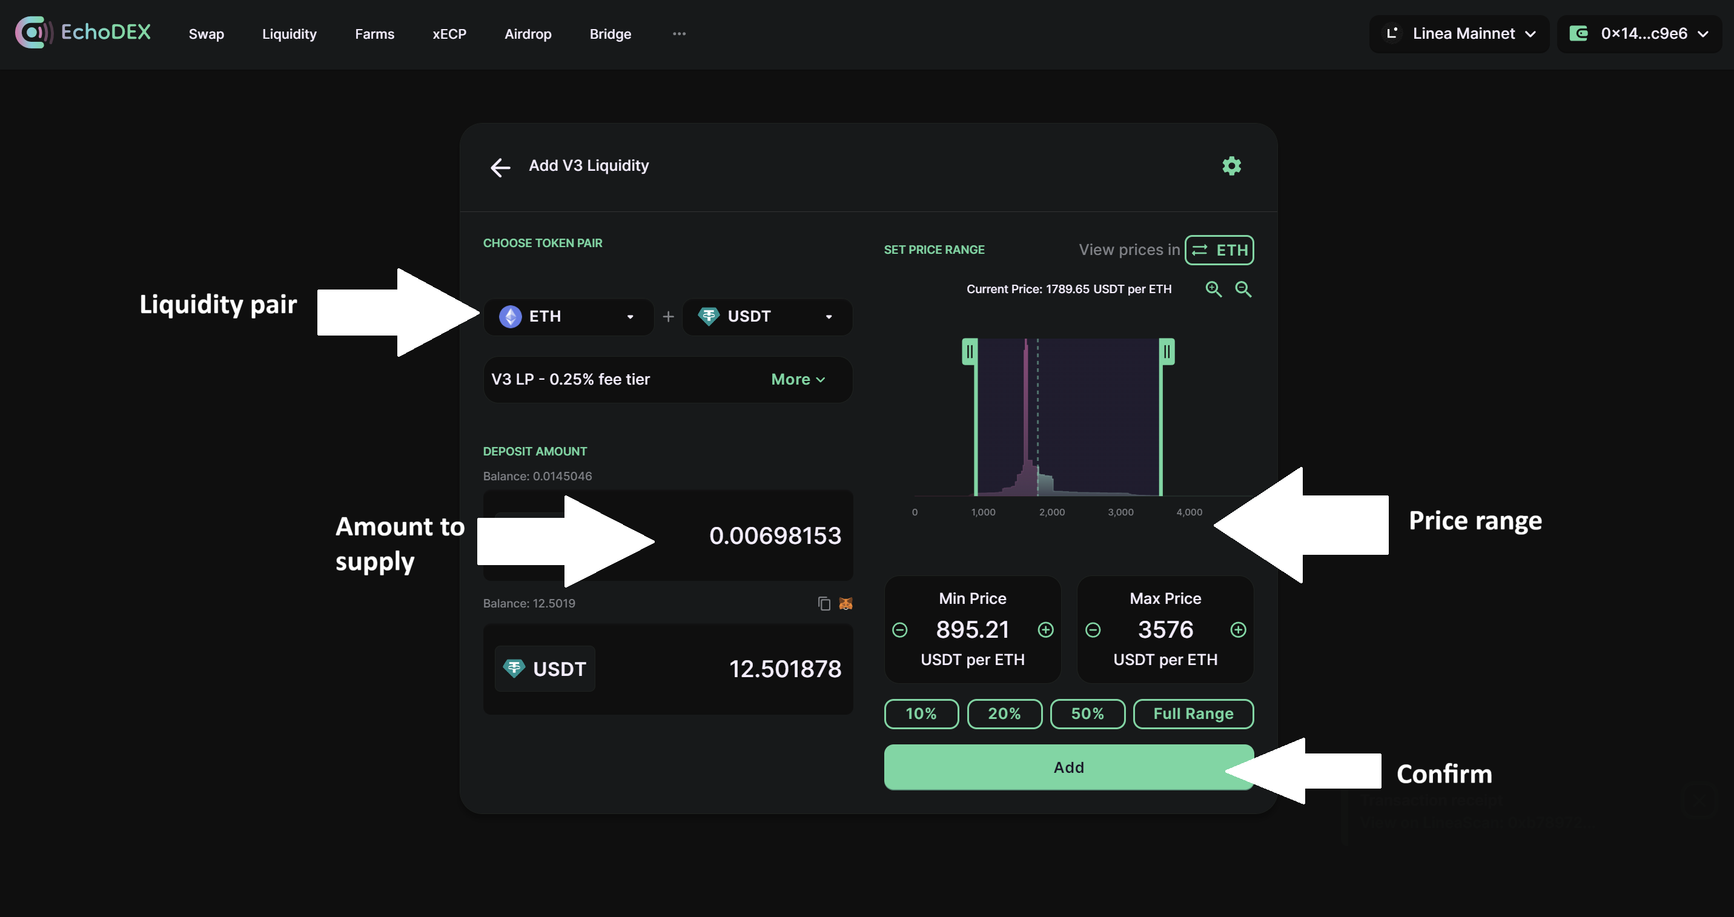Click the EchoDEX logo
Screen dimensions: 1734x917
(83, 32)
